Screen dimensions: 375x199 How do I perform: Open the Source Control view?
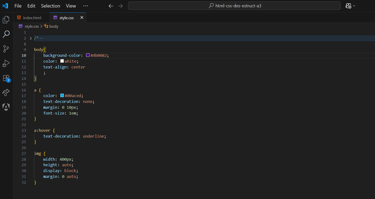pyautogui.click(x=6, y=48)
